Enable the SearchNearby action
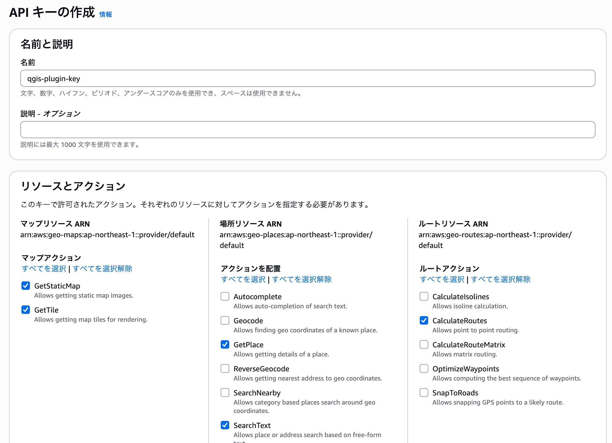The height and width of the screenshot is (443, 612). click(225, 392)
